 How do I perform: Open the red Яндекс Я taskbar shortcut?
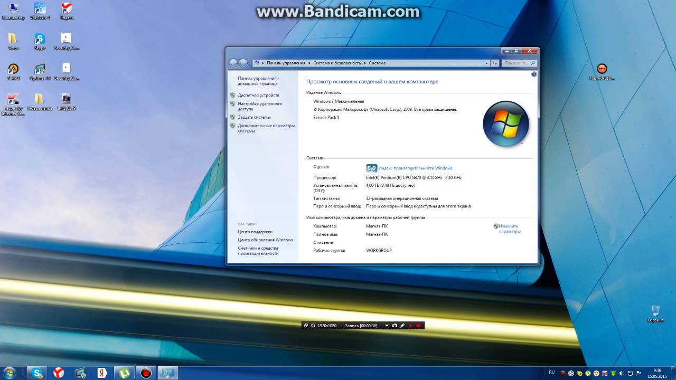click(x=102, y=373)
